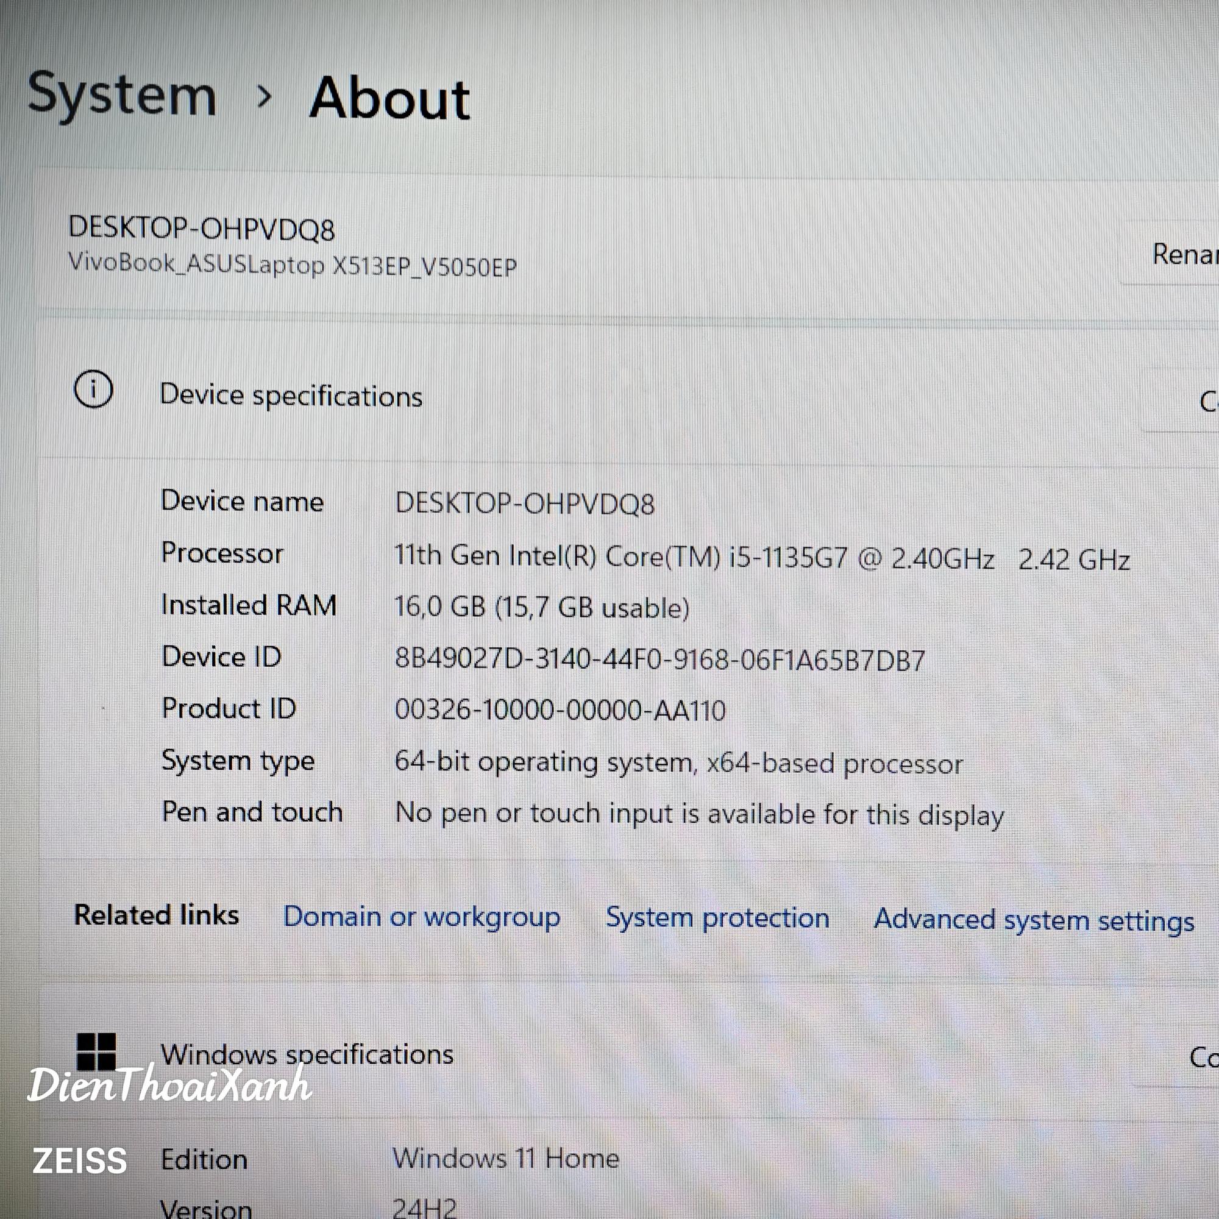The width and height of the screenshot is (1219, 1219).
Task: Open the System protection link
Action: (x=717, y=919)
